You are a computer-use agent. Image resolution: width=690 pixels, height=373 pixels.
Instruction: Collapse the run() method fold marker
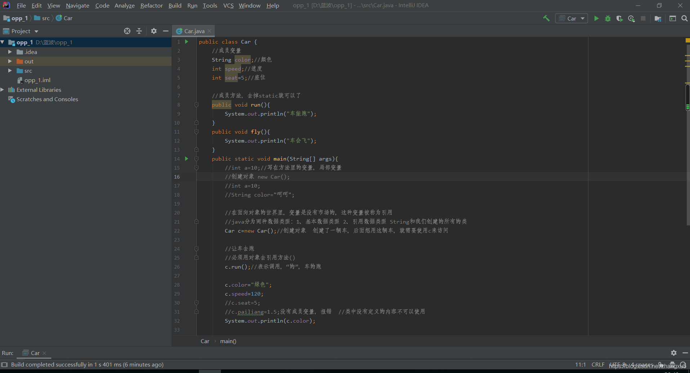pos(196,105)
